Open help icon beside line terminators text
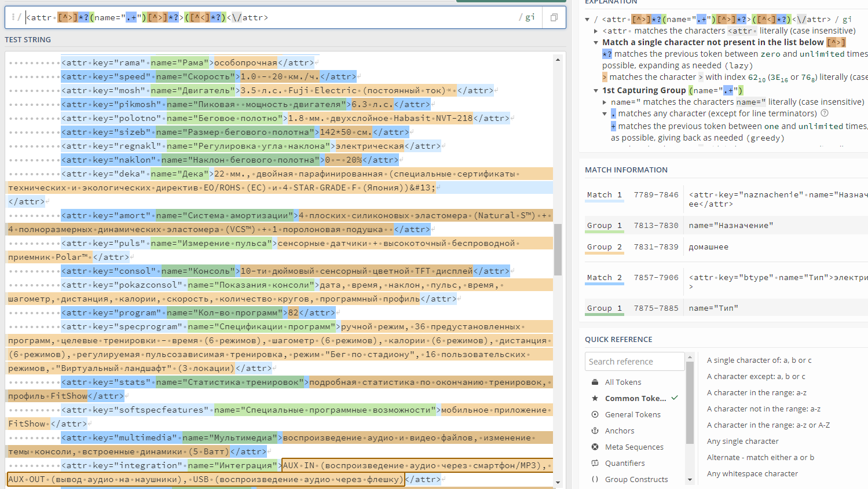This screenshot has width=868, height=489. (825, 113)
